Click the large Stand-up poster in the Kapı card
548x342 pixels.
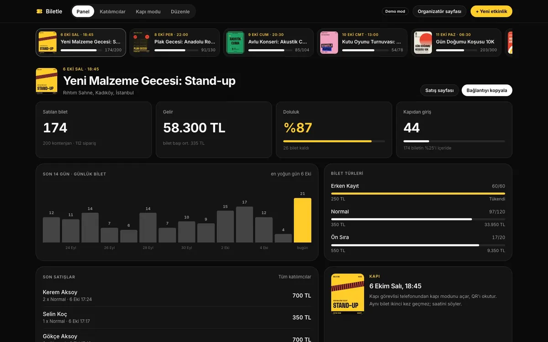(x=348, y=294)
